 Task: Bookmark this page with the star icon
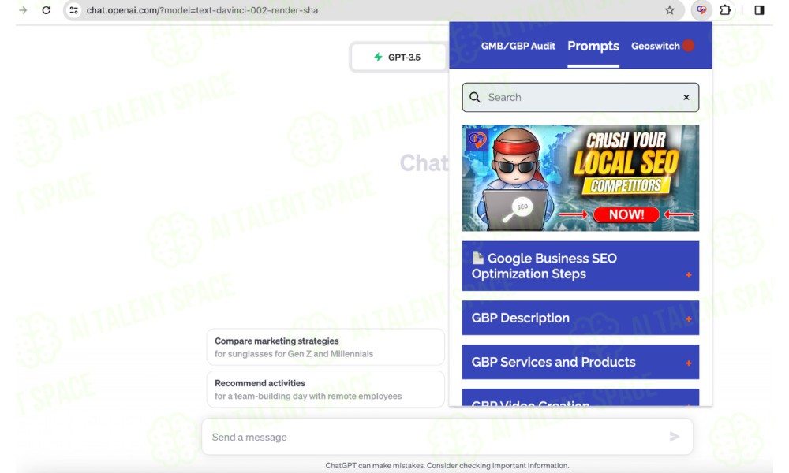(x=669, y=10)
